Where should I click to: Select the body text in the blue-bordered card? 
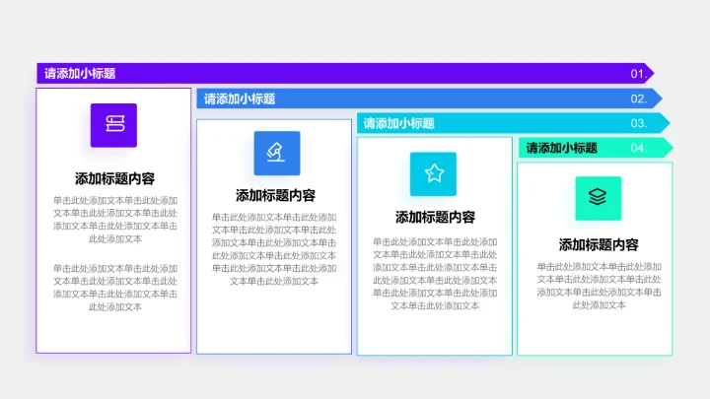click(x=274, y=248)
